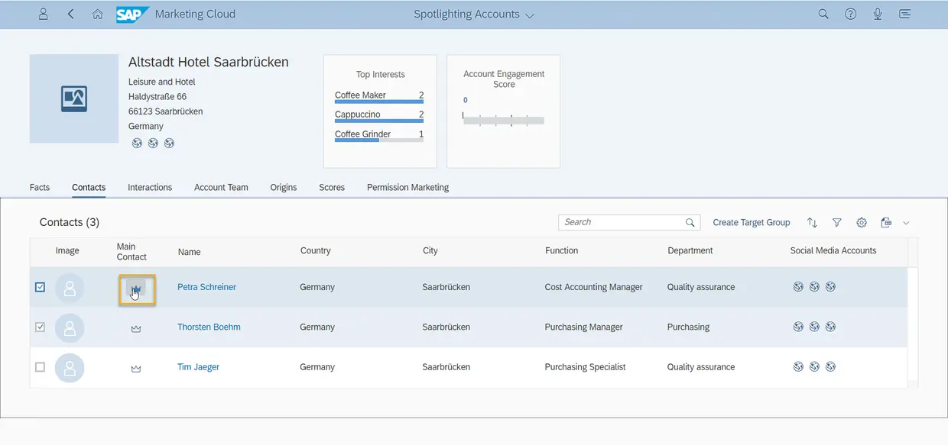This screenshot has height=445, width=948.
Task: Click the Altstadt Hotel Saarbrücken title
Action: [x=209, y=63]
